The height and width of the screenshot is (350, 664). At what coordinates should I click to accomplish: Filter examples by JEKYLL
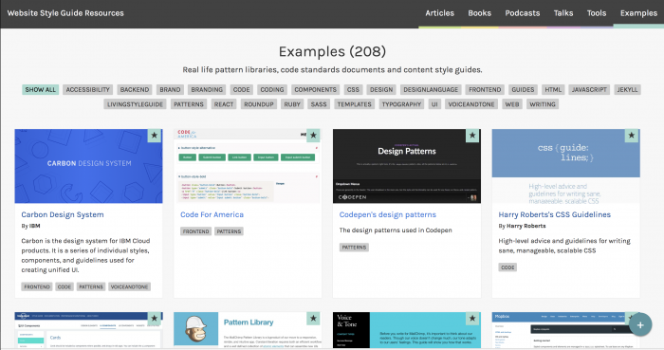pos(627,90)
